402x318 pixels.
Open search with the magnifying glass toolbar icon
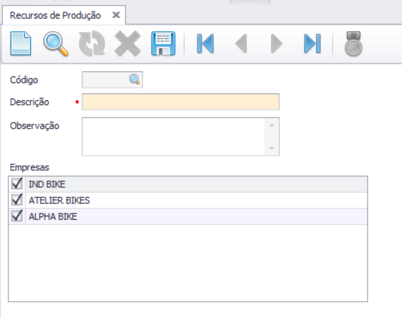pyautogui.click(x=56, y=44)
